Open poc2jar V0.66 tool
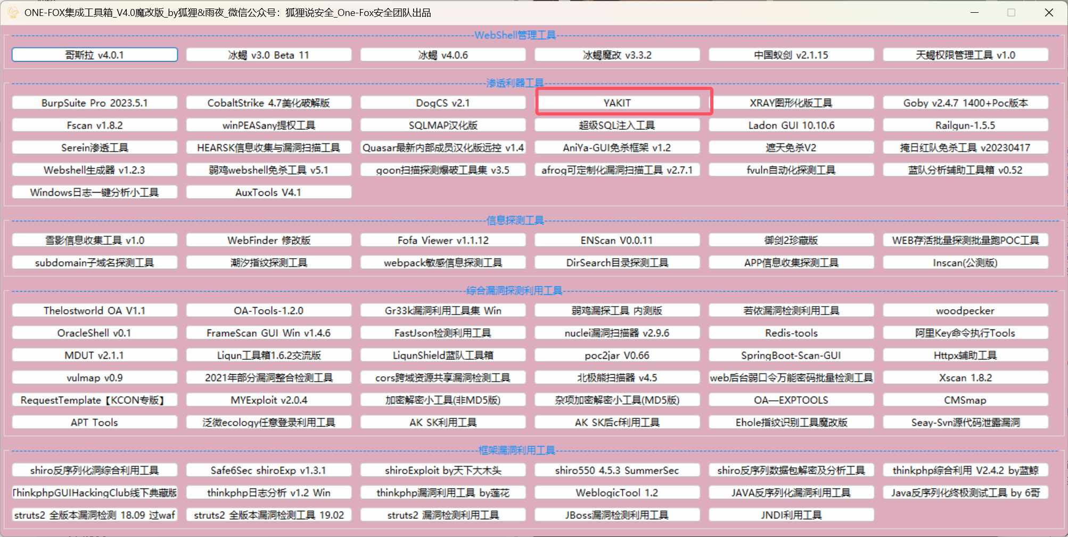 (x=617, y=355)
